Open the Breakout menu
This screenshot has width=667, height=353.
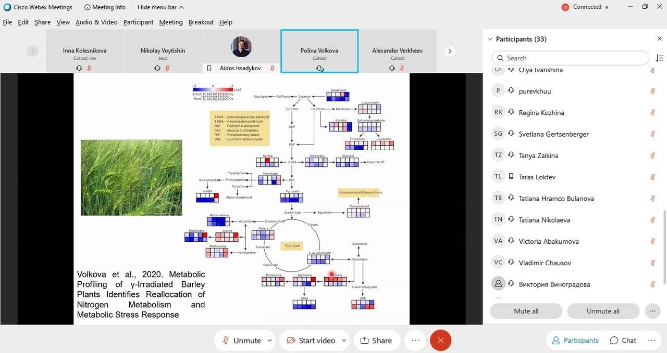click(201, 22)
